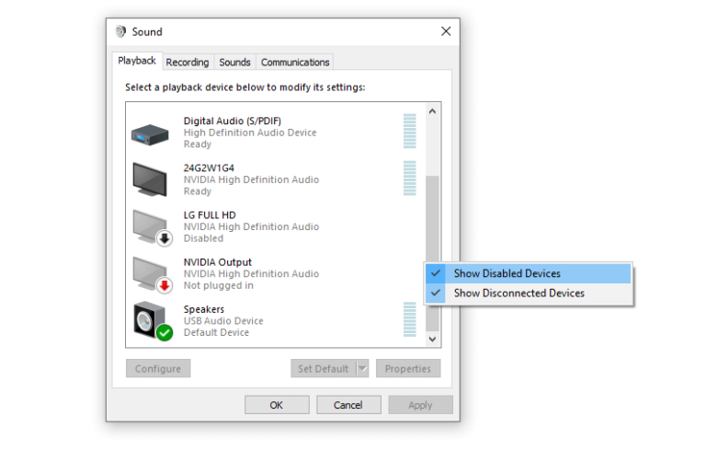
Task: Click the 'Not plugged in' status text
Action: click(219, 286)
